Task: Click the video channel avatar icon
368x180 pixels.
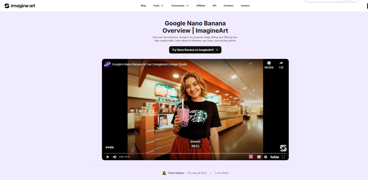Action: point(107,64)
